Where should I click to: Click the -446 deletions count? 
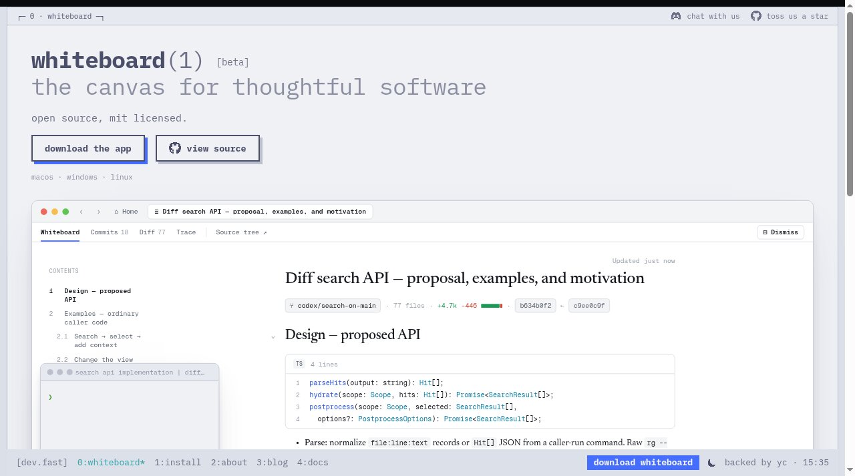(x=469, y=306)
